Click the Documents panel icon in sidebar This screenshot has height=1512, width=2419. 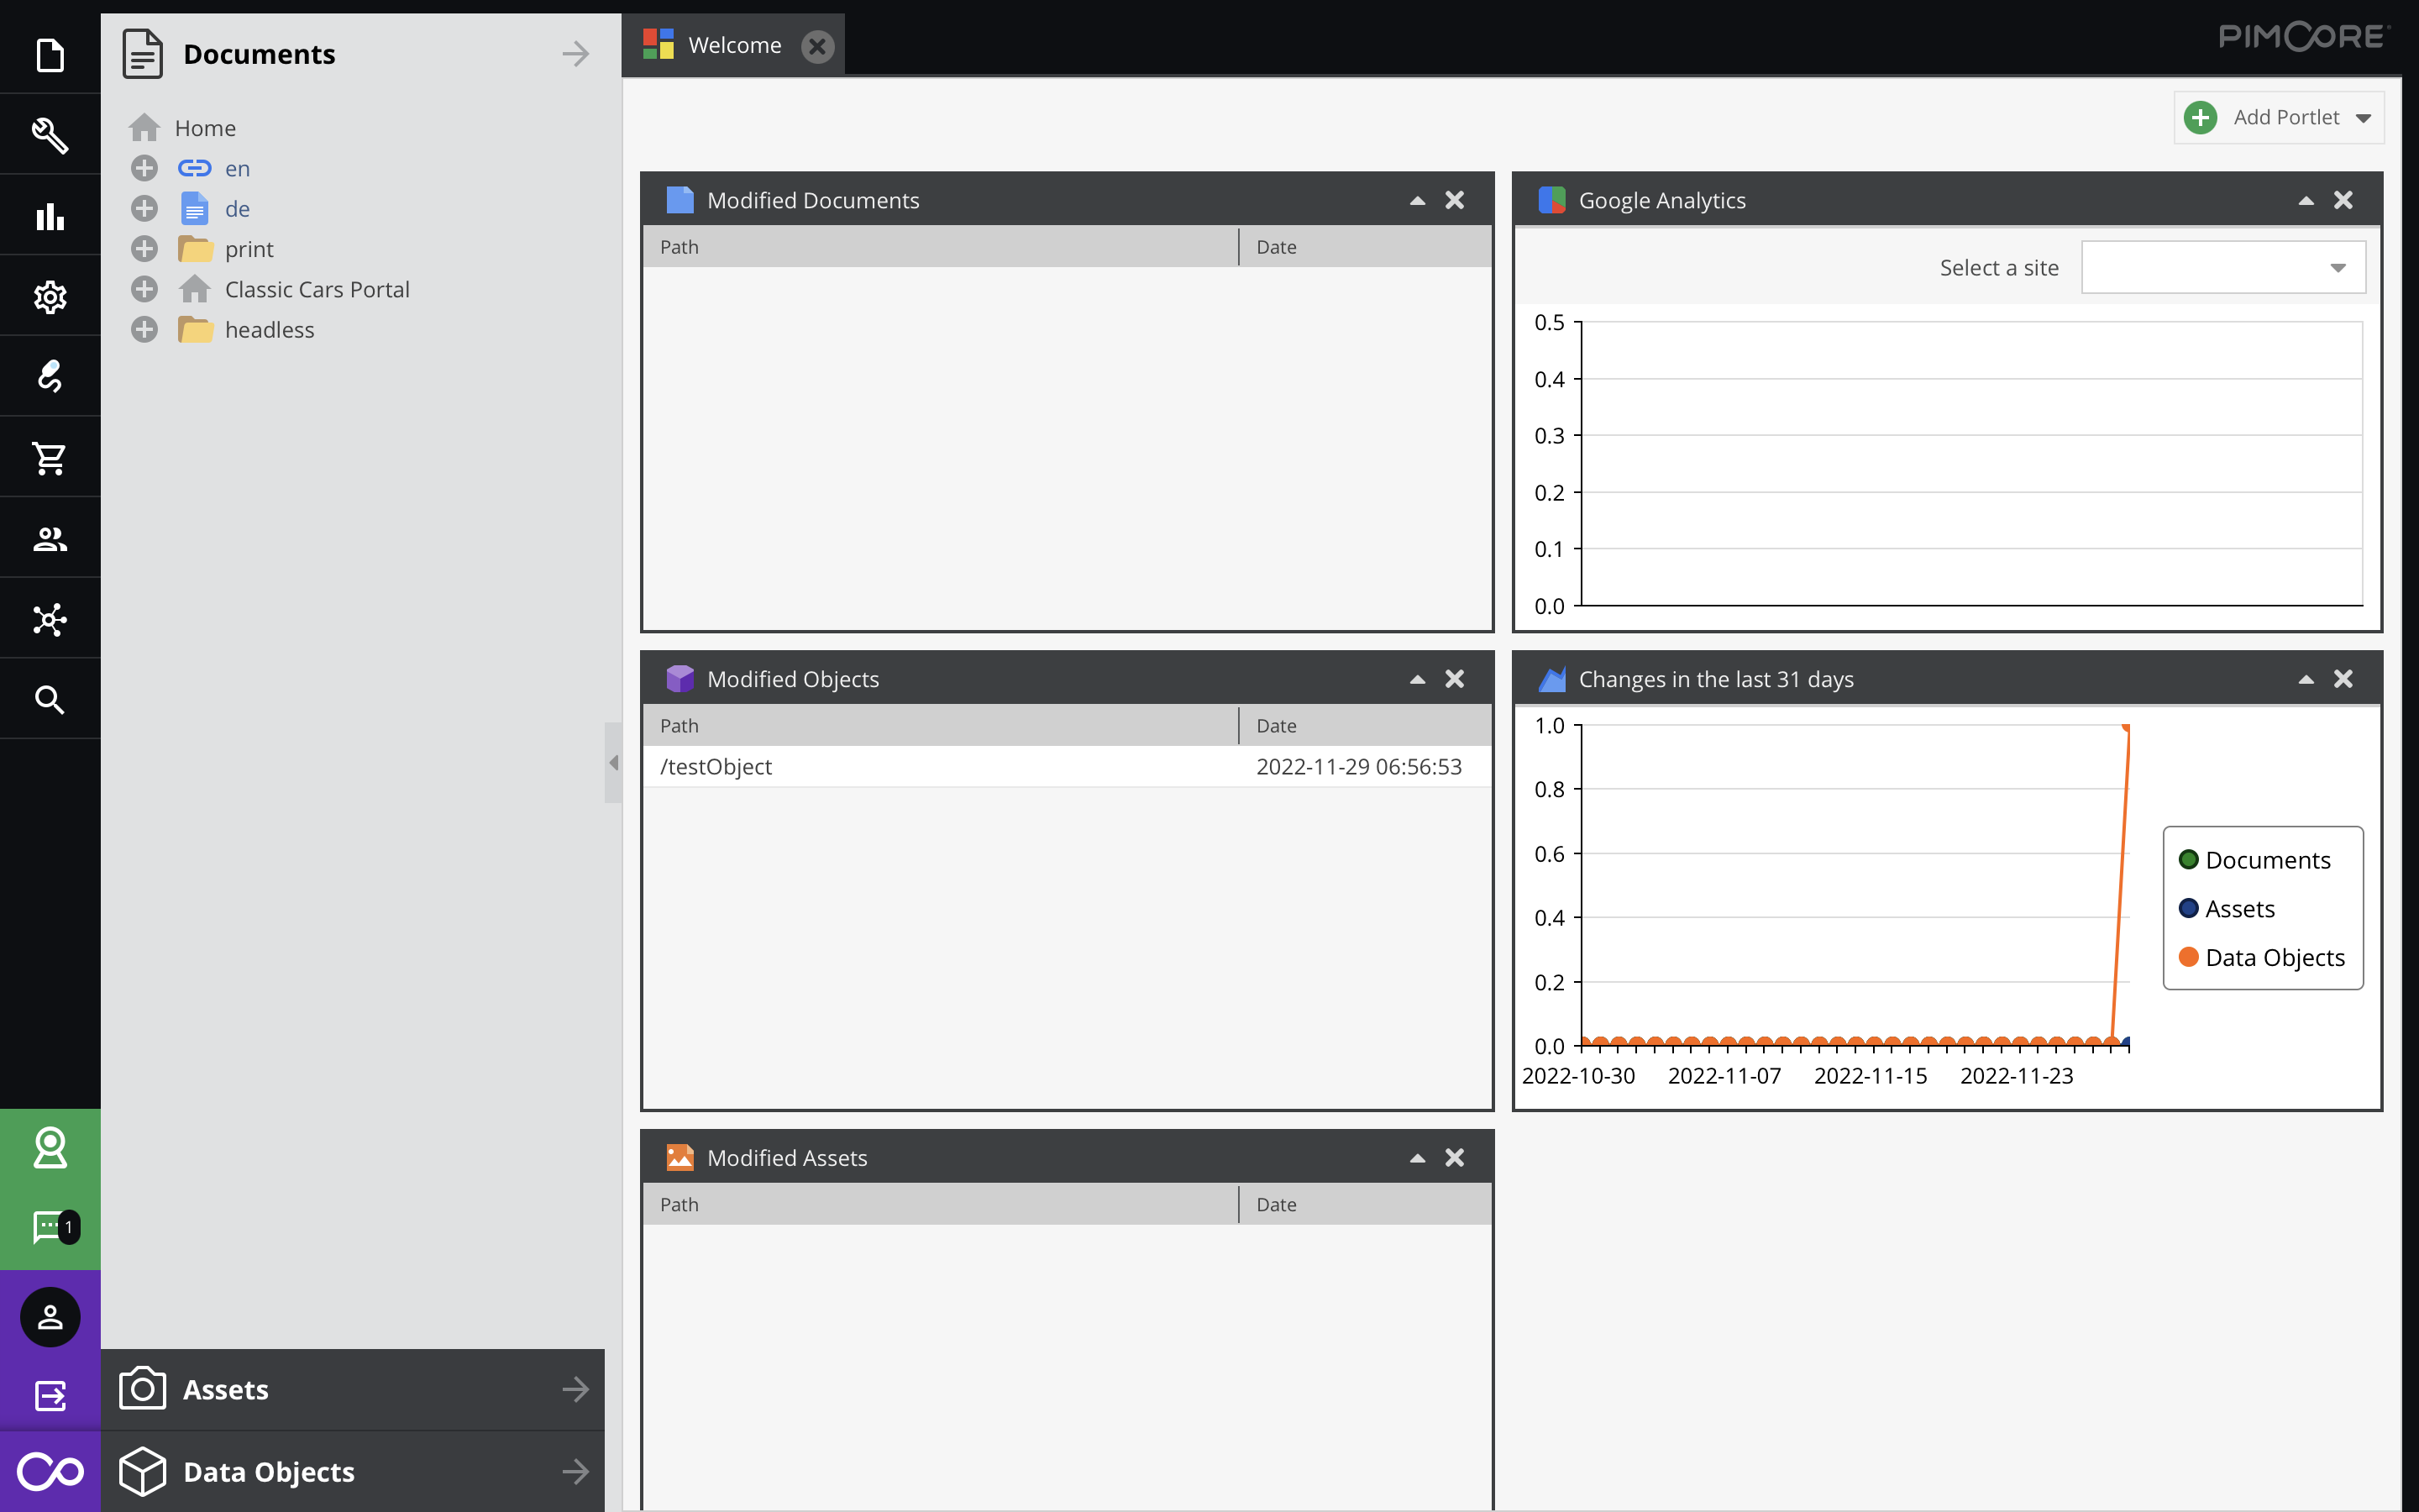pyautogui.click(x=49, y=52)
